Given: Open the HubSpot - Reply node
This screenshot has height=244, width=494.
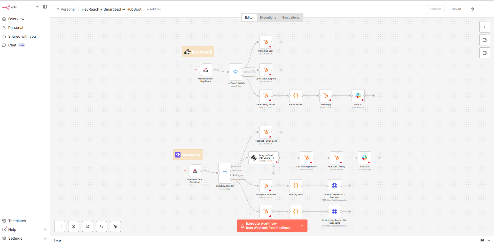Looking at the screenshot, I should click(336, 158).
